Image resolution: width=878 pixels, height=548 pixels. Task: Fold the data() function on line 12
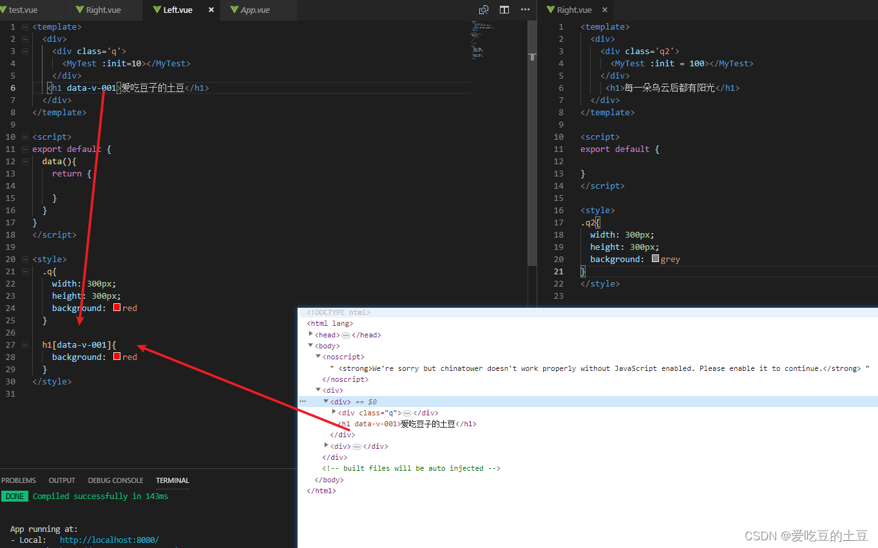[x=25, y=162]
